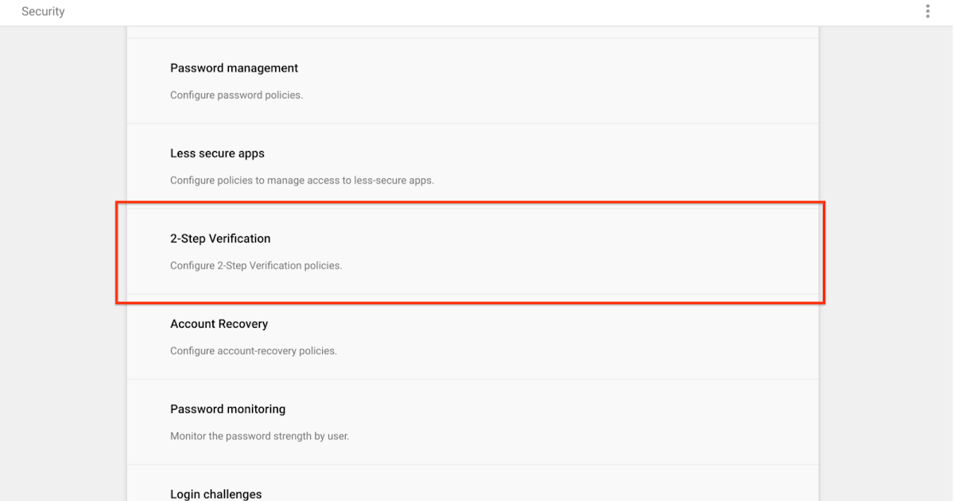The image size is (954, 501).
Task: Click the 'Configure password policies.' description
Action: 236,95
